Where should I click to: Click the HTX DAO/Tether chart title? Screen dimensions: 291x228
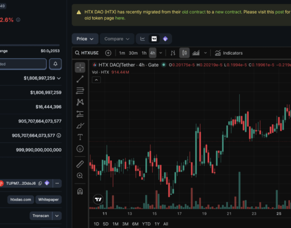[x=128, y=65]
